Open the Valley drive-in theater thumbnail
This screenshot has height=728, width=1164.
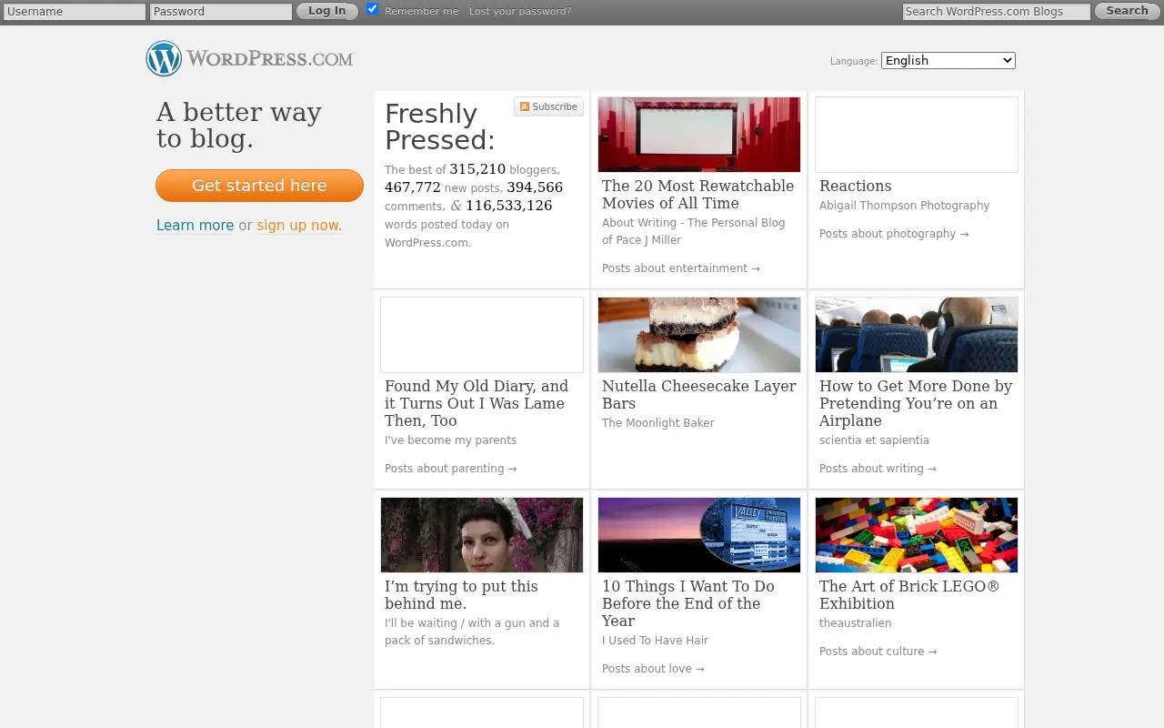pyautogui.click(x=699, y=535)
